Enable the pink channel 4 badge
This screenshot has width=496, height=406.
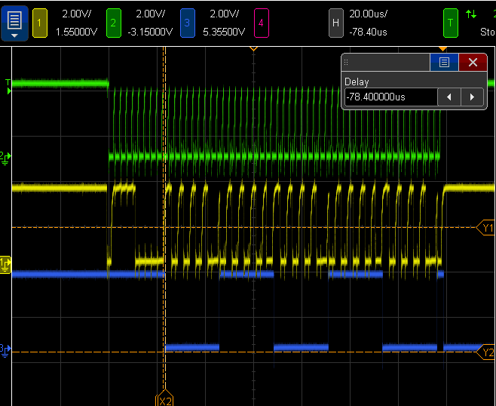tap(261, 23)
